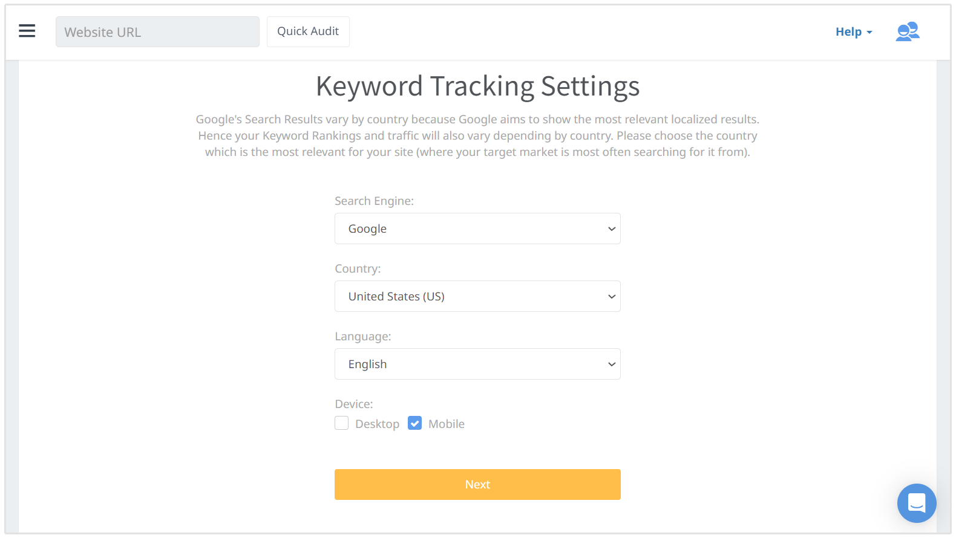Open the Help menu
This screenshot has width=956, height=538.
tap(848, 32)
